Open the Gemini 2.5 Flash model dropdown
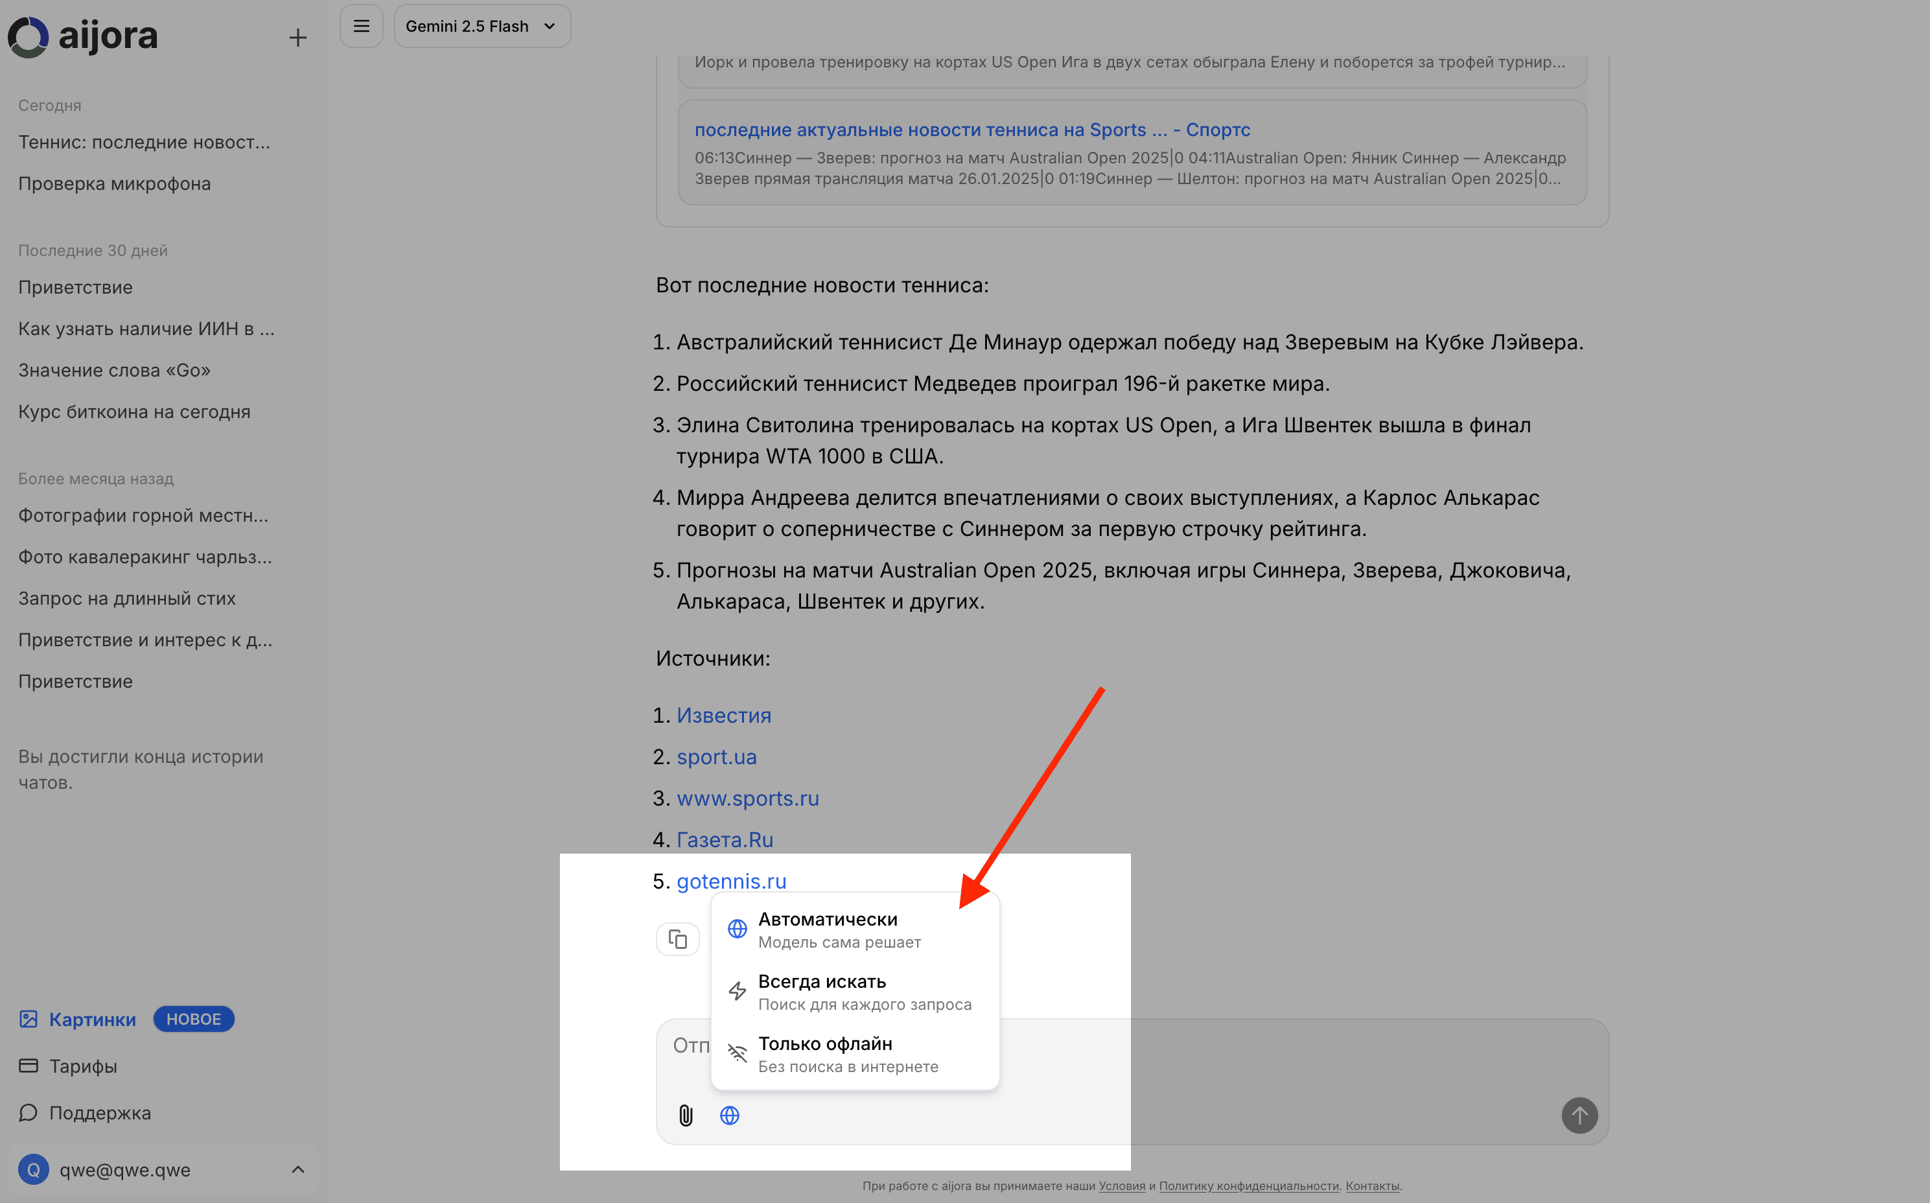1930x1203 pixels. [x=482, y=27]
